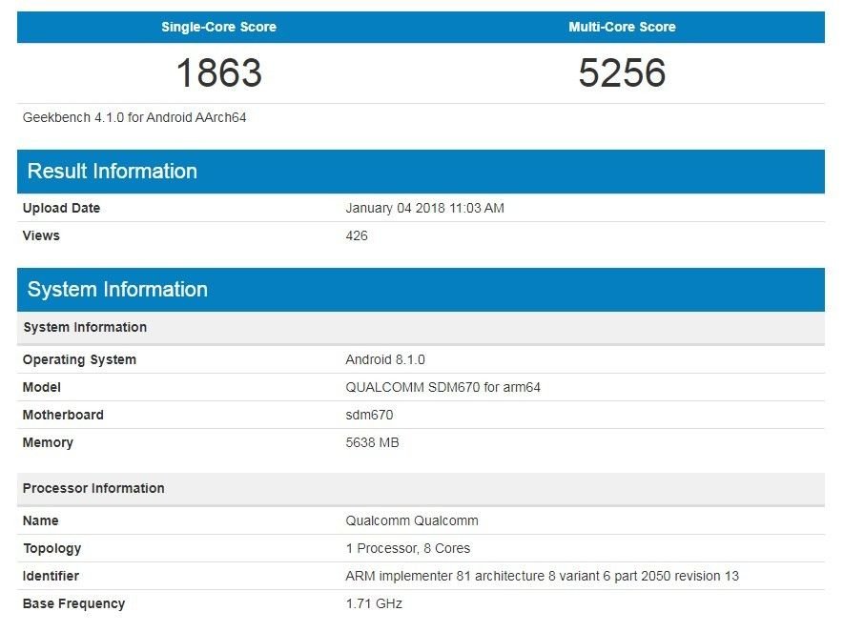Click the Base Frequency label
This screenshot has height=632, width=864.
[x=73, y=603]
